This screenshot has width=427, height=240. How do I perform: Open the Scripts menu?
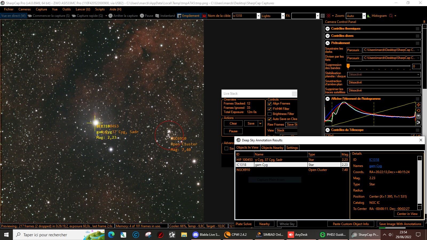(100, 9)
